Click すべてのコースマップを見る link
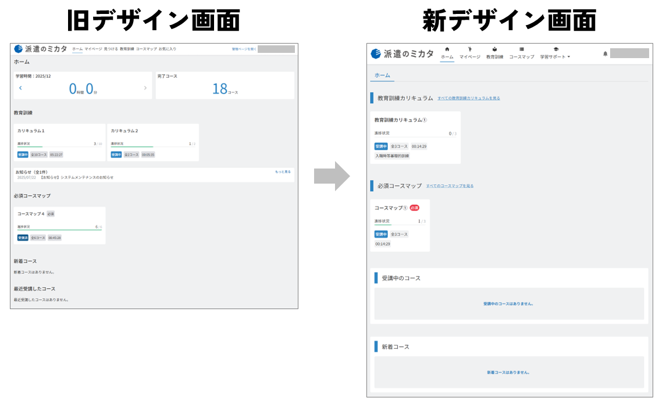 (450, 186)
